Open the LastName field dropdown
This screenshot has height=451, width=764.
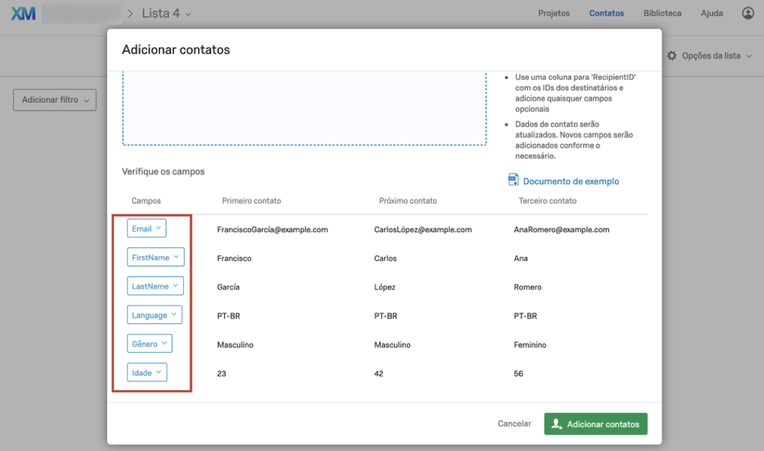tap(155, 286)
